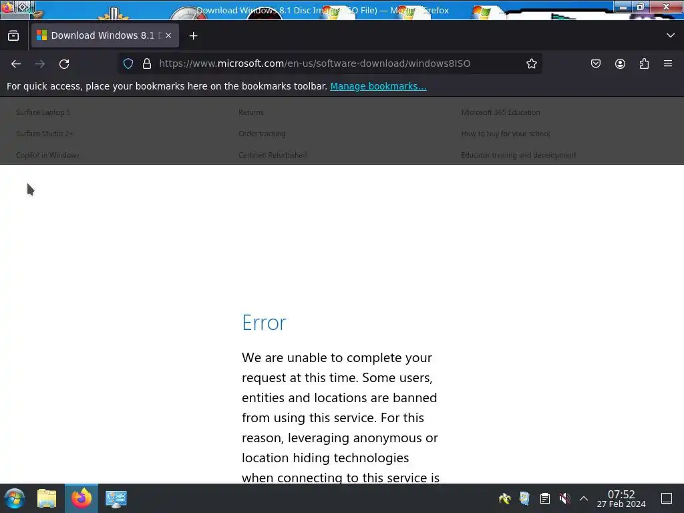Image resolution: width=684 pixels, height=513 pixels.
Task: Save page to Pocket
Action: tap(595, 63)
